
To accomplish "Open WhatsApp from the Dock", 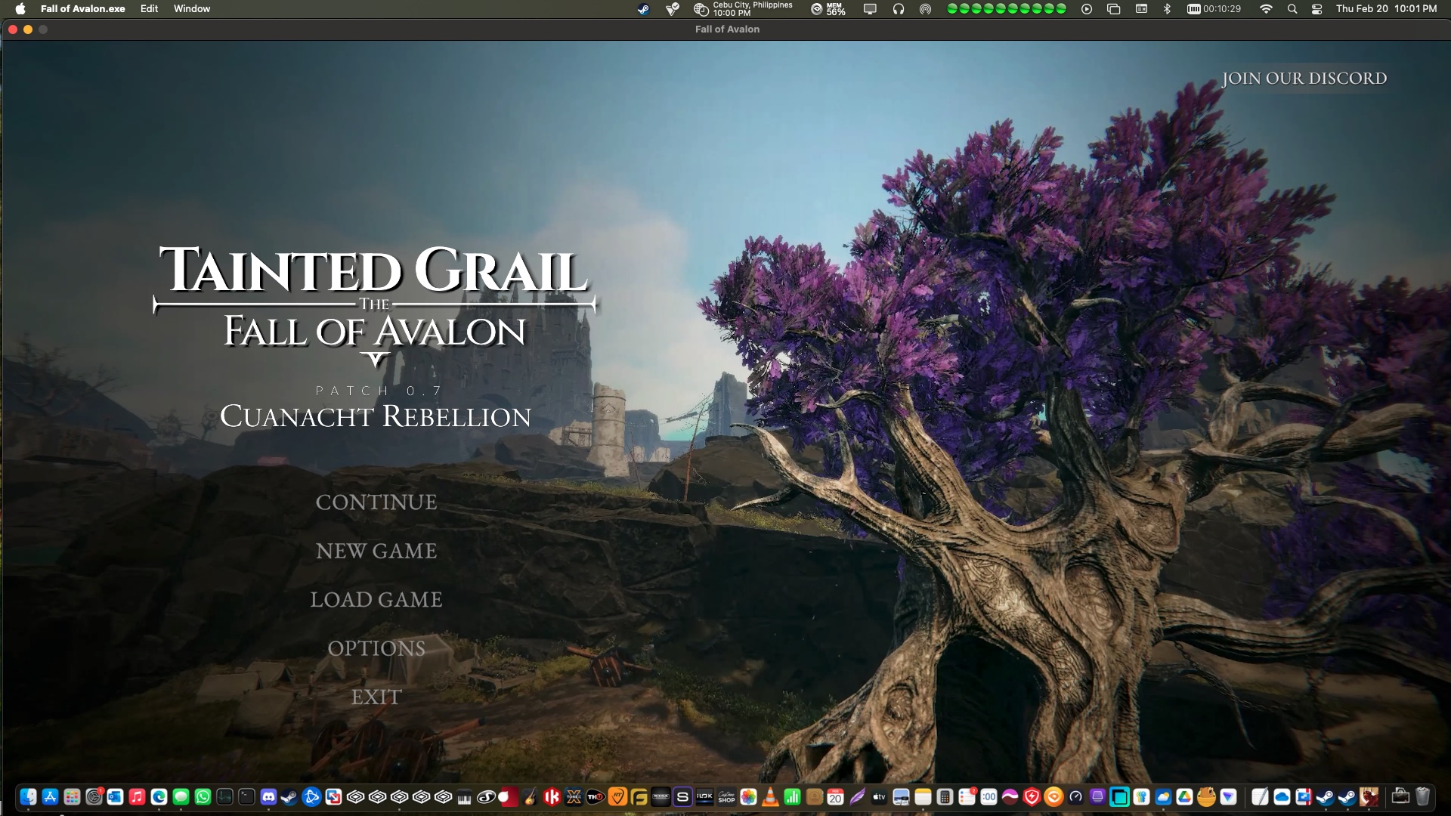I will 202,797.
